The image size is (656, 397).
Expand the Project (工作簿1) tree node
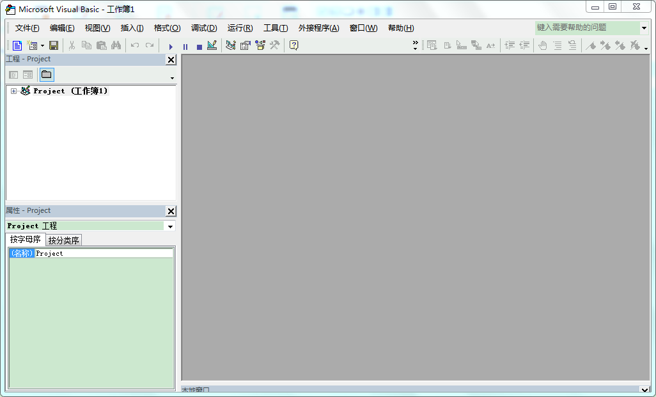coord(13,91)
